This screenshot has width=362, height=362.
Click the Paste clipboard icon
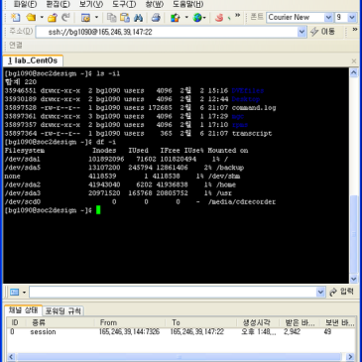point(125,17)
